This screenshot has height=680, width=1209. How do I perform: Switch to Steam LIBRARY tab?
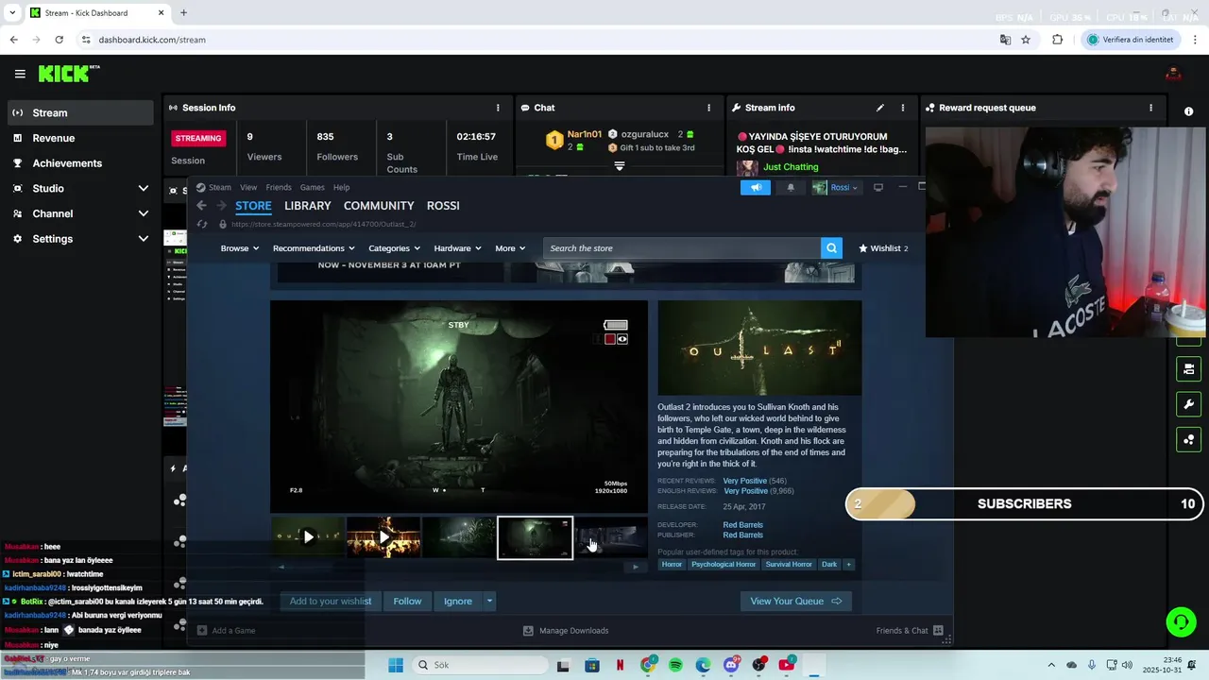click(x=308, y=206)
